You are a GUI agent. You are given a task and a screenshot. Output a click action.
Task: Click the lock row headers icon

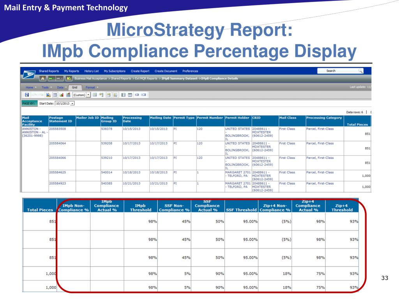click(x=124, y=95)
